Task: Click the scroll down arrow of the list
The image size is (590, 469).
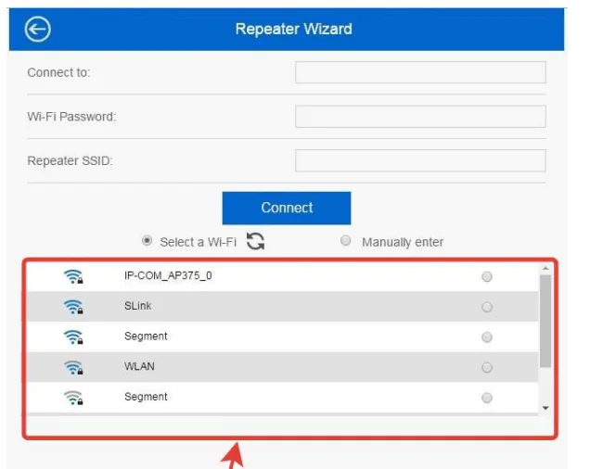Action: pyautogui.click(x=545, y=408)
